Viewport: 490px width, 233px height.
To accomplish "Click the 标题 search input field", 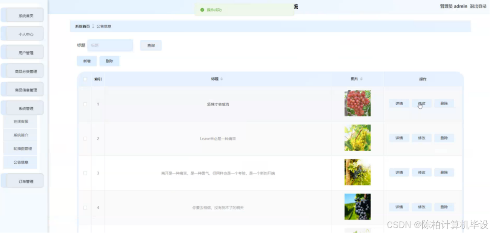I will coord(110,45).
